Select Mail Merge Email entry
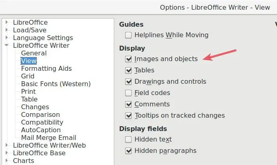 [48, 138]
